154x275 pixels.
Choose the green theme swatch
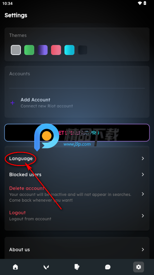click(29, 50)
